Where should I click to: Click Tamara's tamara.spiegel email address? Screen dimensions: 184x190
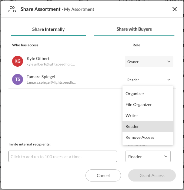coord(51,82)
